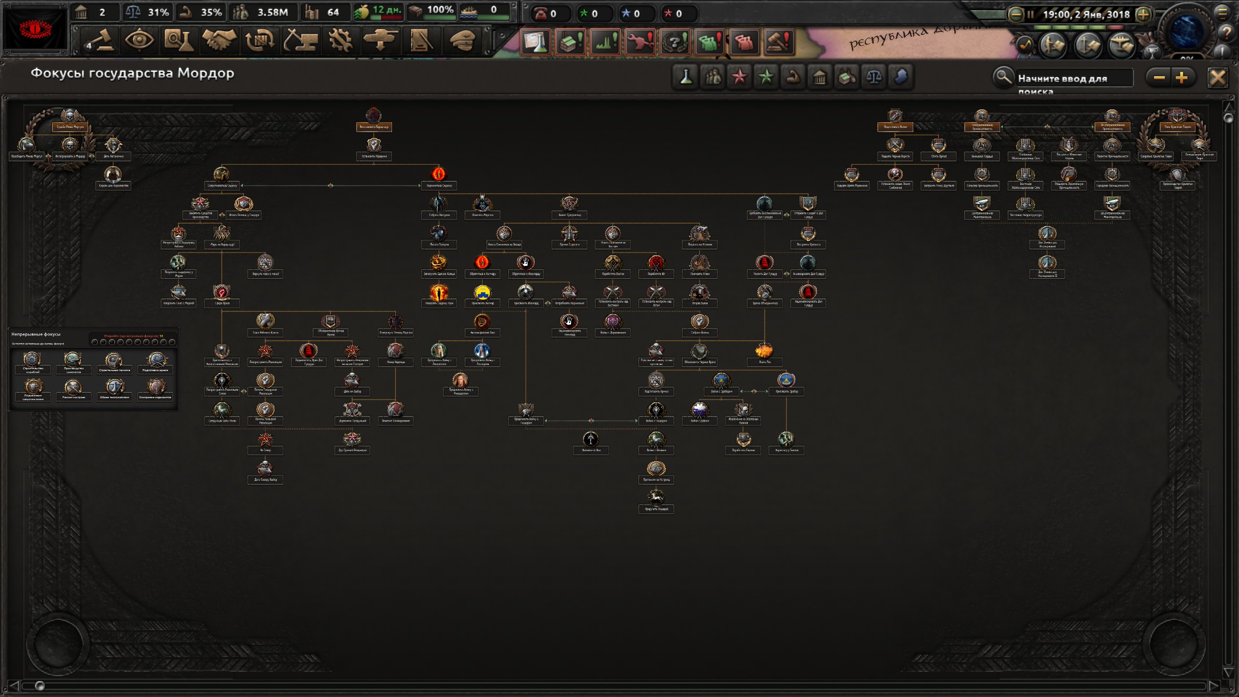
Task: Select continuous focus Подавление сопротивления
Action: (x=32, y=390)
